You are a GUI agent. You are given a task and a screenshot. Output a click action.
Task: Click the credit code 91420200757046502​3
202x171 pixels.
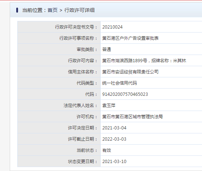[x=125, y=94]
